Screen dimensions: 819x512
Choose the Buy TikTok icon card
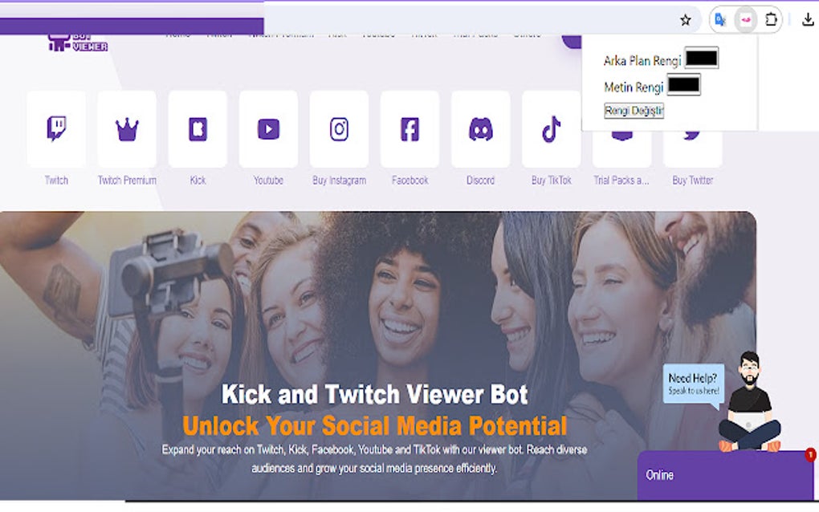pyautogui.click(x=552, y=129)
